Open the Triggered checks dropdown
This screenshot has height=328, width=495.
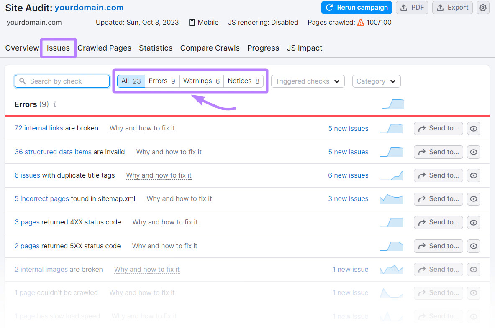pyautogui.click(x=308, y=81)
